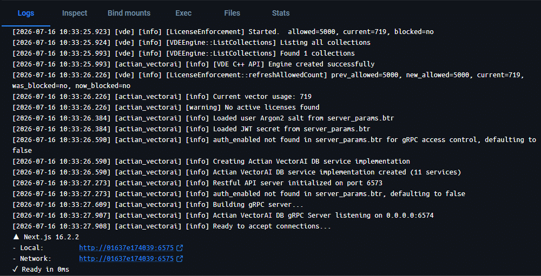Open the Network URL link
Image resolution: width=541 pixels, height=276 pixels.
pyautogui.click(x=126, y=258)
